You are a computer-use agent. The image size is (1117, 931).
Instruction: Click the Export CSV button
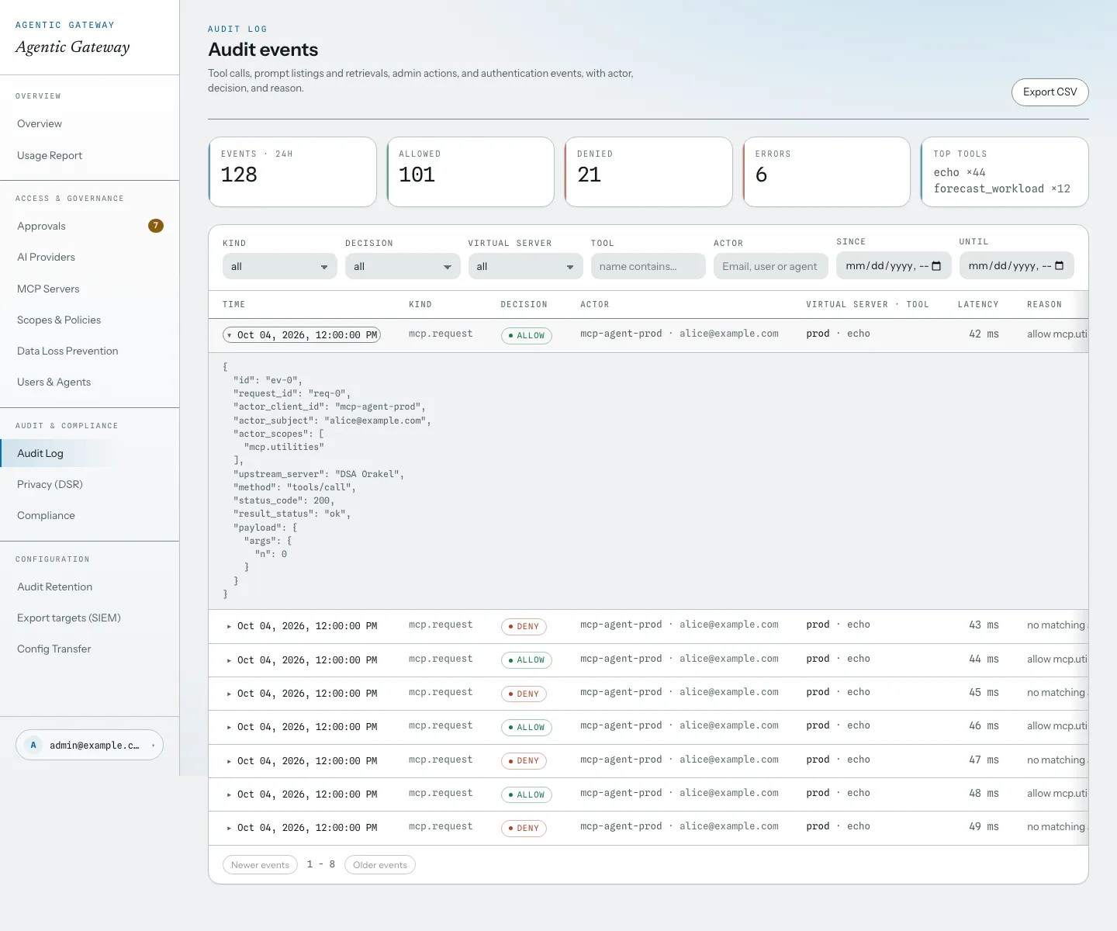(x=1050, y=92)
